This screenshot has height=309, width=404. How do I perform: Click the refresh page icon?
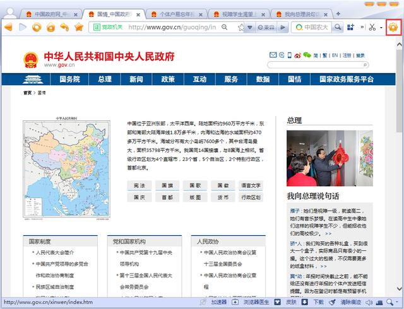[36, 27]
